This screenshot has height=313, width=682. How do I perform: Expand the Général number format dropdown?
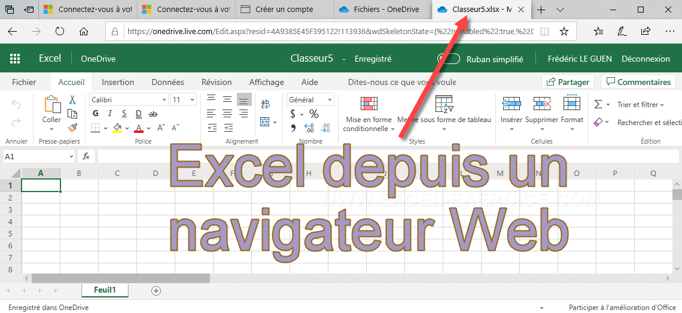pyautogui.click(x=330, y=100)
